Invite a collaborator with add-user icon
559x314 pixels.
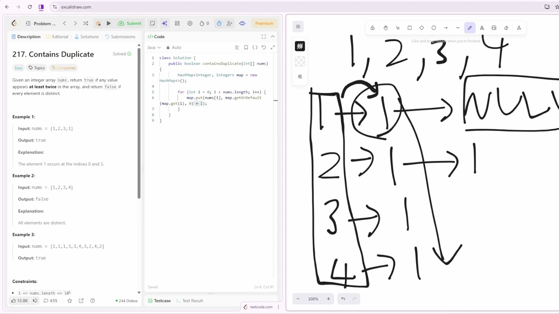230,24
